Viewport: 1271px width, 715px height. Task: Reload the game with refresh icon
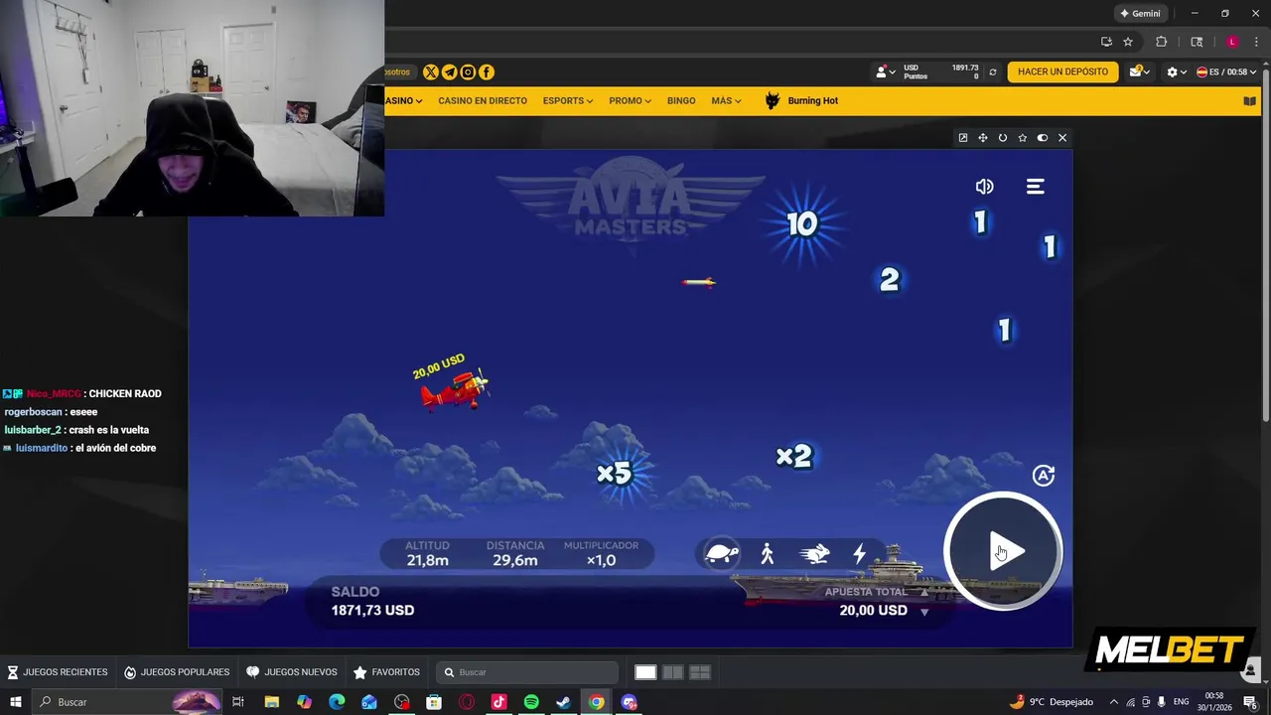[x=1002, y=138]
